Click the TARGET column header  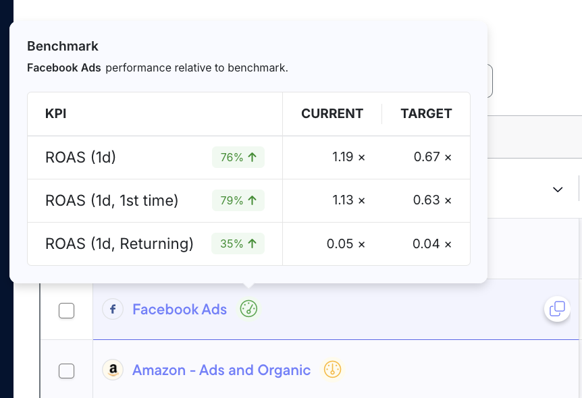click(x=426, y=113)
